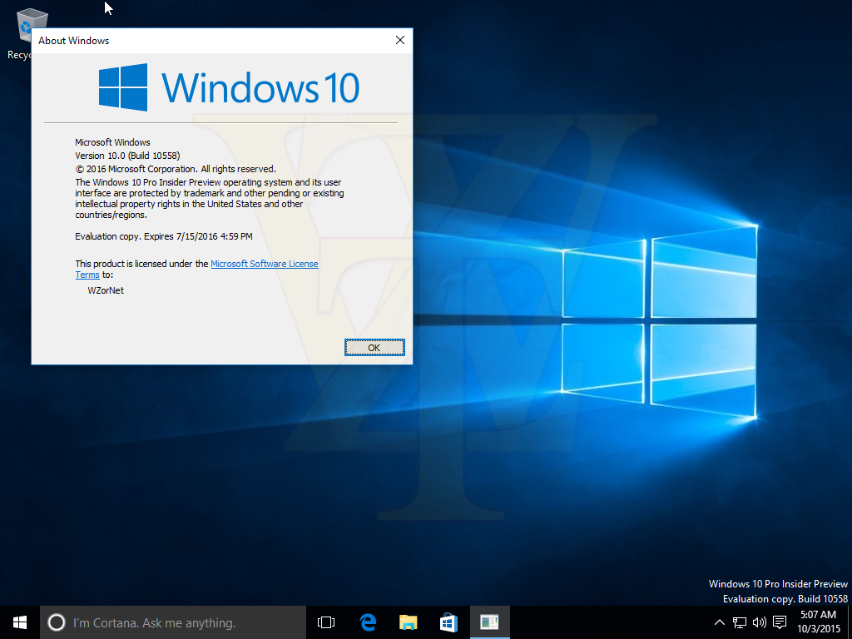Click the licensee name 'WZorNet'
Image resolution: width=852 pixels, height=639 pixels.
[106, 290]
